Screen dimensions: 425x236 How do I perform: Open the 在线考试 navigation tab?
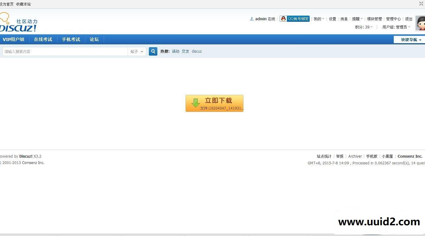43,39
